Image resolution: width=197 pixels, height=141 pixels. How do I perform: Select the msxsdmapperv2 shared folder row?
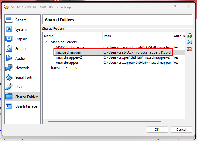click(x=69, y=57)
